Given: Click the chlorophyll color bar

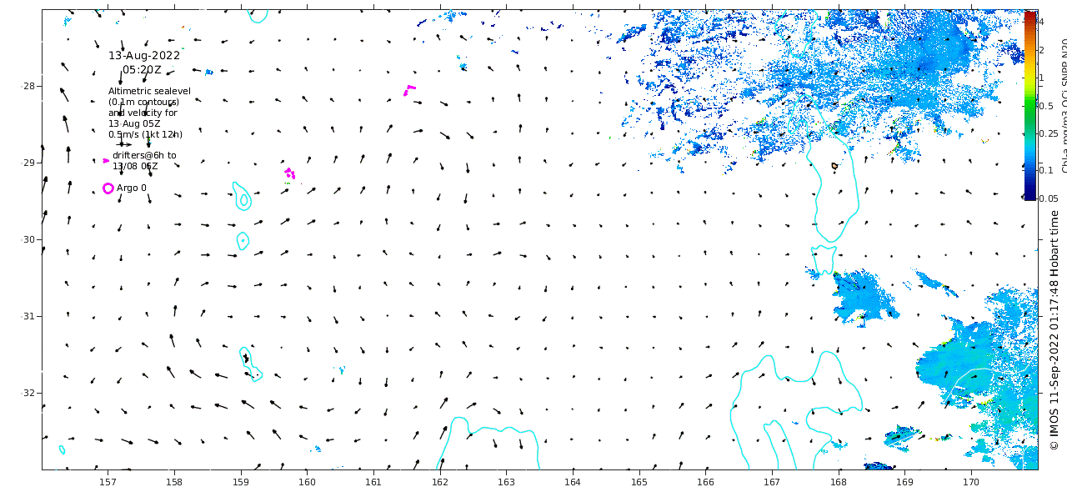Looking at the screenshot, I should pos(1029,105).
